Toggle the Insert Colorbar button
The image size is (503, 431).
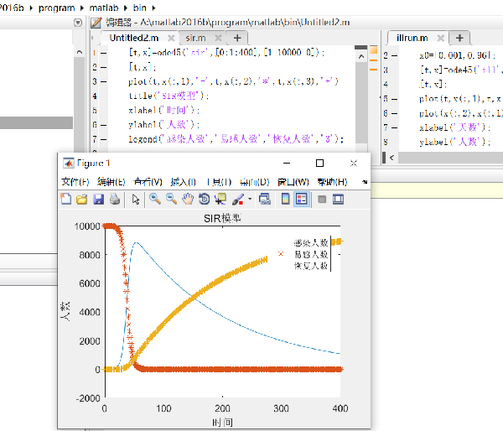point(285,199)
